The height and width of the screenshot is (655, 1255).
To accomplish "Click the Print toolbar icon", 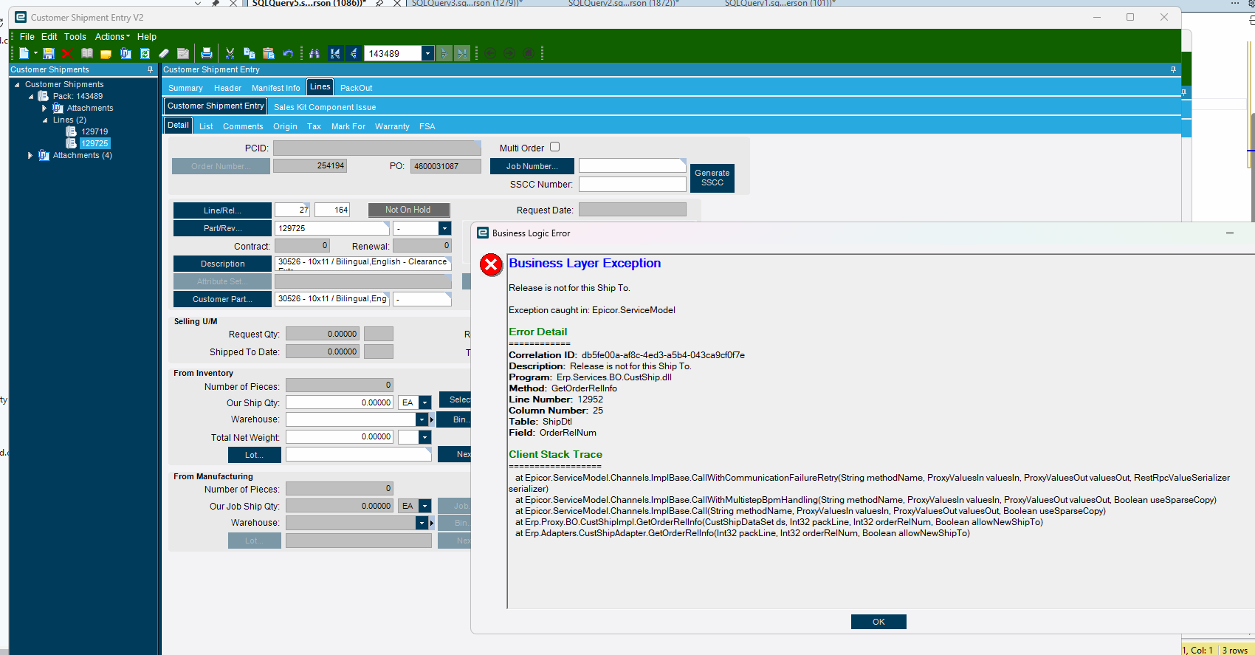I will pyautogui.click(x=207, y=53).
